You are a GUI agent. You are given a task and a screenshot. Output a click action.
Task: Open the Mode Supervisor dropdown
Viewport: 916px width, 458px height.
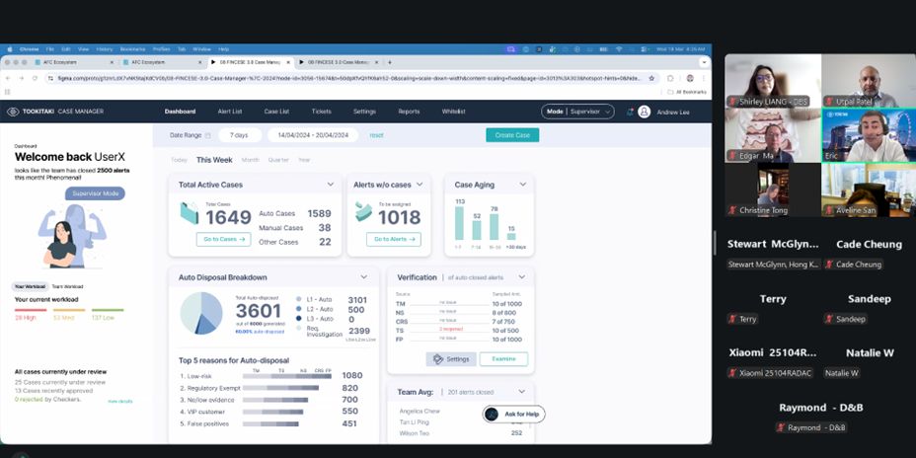click(x=577, y=112)
